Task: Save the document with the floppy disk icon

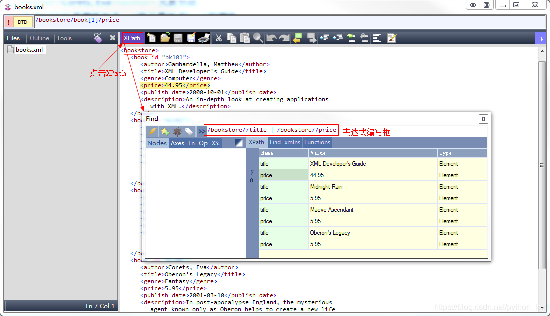Action: point(178,38)
